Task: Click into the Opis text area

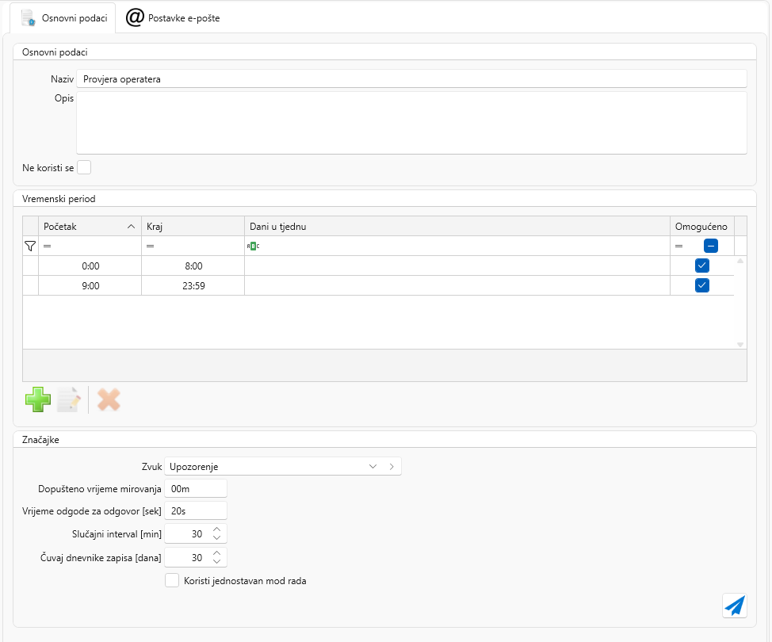Action: coord(411,123)
